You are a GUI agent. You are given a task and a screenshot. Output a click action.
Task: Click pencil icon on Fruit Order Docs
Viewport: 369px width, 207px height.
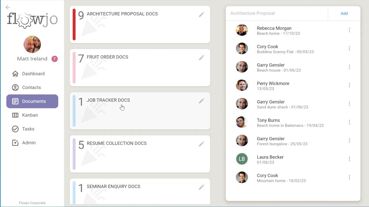[x=202, y=57]
